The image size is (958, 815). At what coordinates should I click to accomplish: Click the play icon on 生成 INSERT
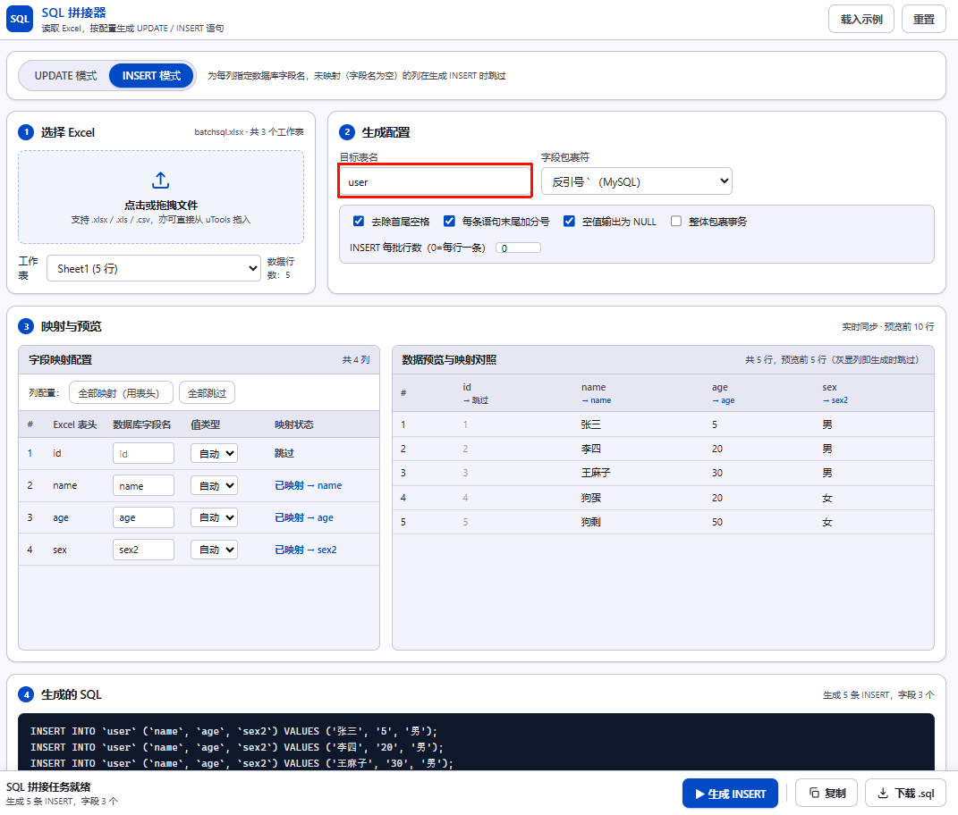(x=700, y=794)
